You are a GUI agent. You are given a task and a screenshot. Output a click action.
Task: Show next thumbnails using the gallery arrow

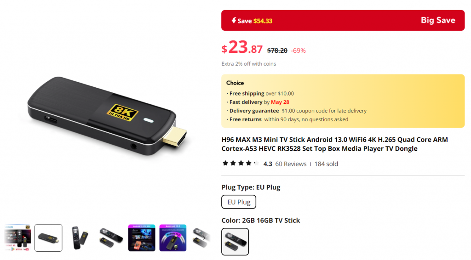pos(204,238)
